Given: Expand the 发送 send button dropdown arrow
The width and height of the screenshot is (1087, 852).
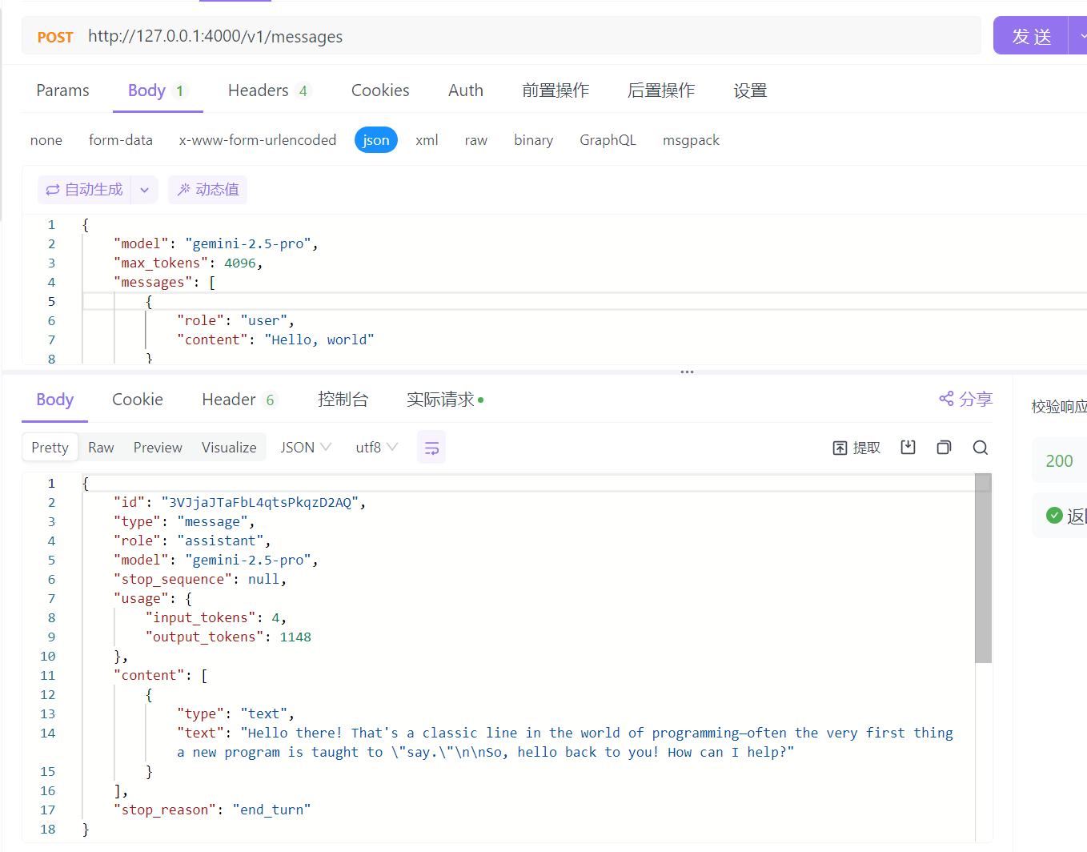Looking at the screenshot, I should click(x=1082, y=35).
